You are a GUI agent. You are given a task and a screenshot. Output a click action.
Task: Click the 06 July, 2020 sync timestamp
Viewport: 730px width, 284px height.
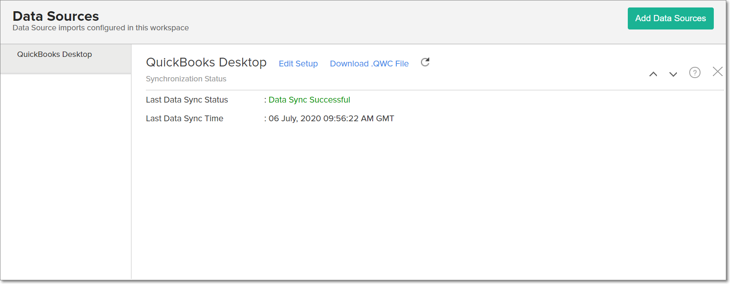pyautogui.click(x=331, y=118)
